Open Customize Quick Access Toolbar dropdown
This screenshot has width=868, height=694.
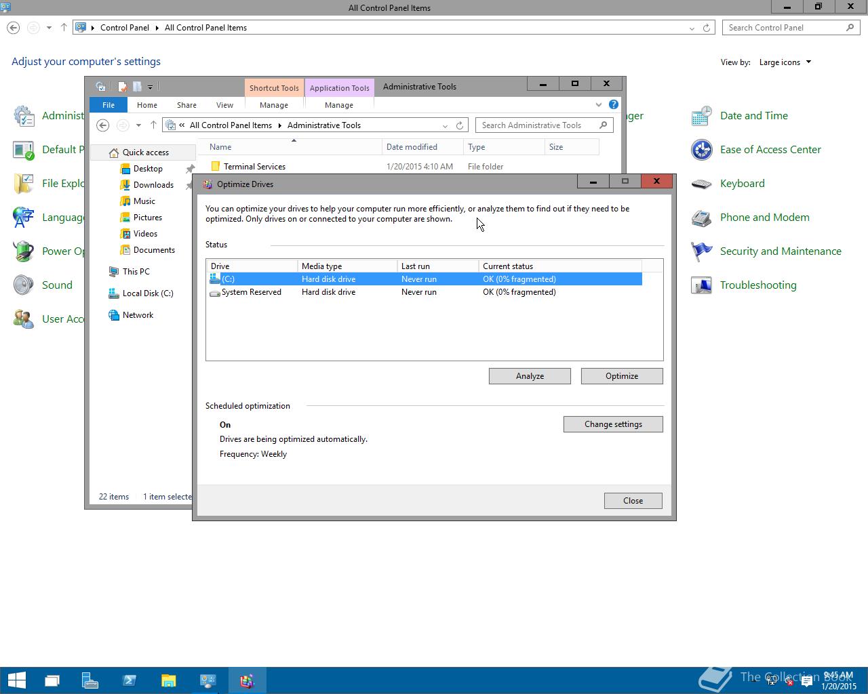(x=150, y=87)
